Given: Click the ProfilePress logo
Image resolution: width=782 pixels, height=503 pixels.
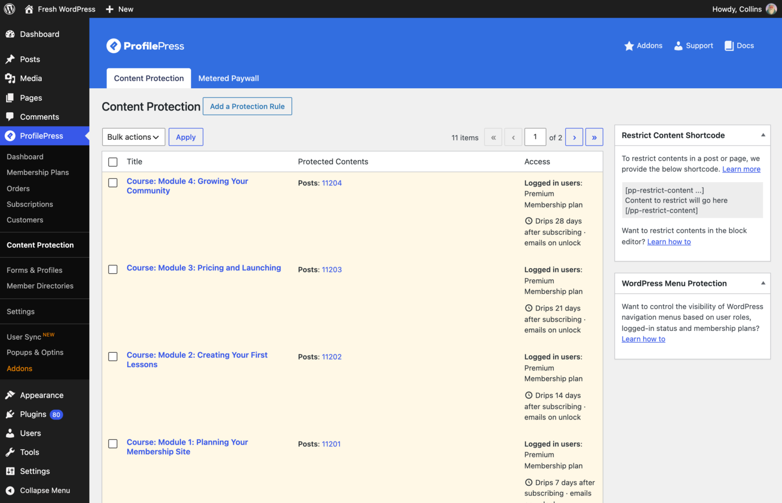Looking at the screenshot, I should 145,46.
